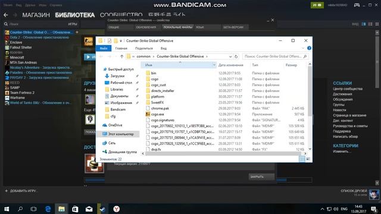Viewport: 381px width, 214px height.
Task: Open Центр сообщества link in Steam
Action: tap(348, 89)
